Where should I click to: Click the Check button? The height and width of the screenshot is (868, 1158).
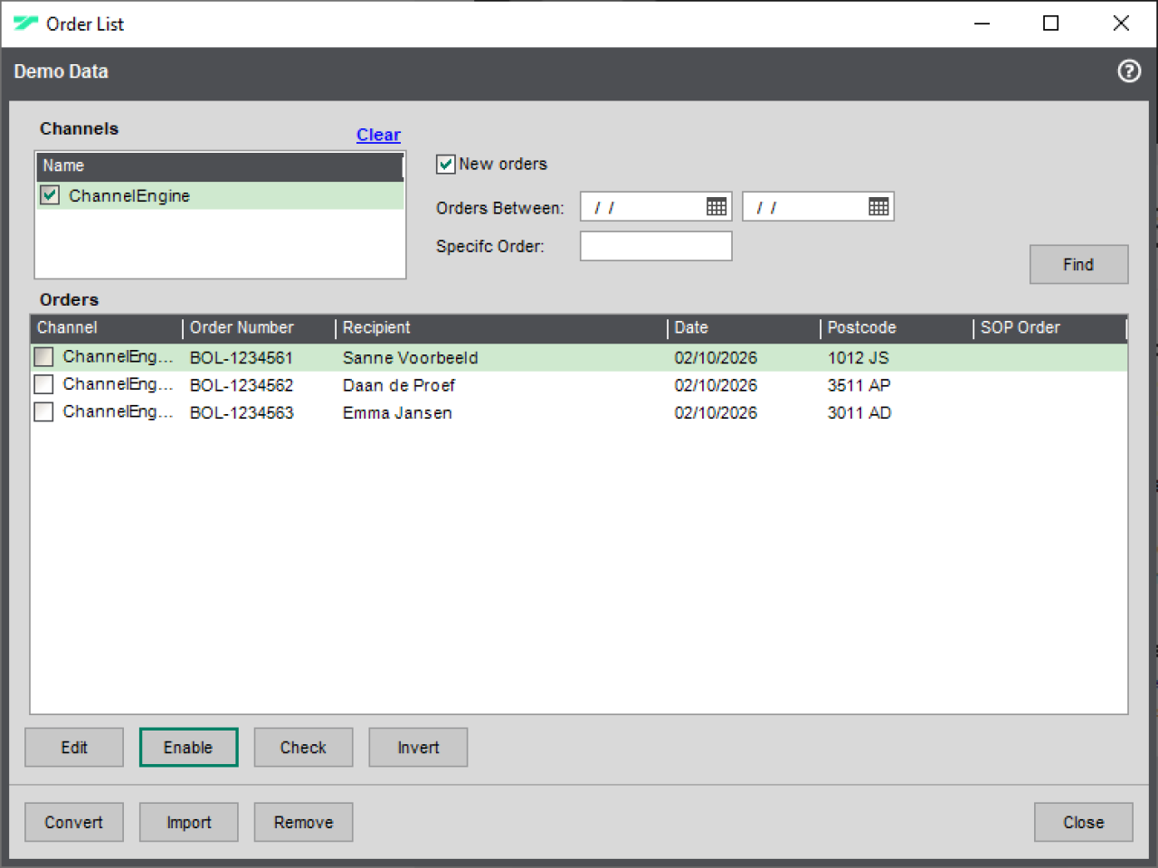click(x=303, y=748)
